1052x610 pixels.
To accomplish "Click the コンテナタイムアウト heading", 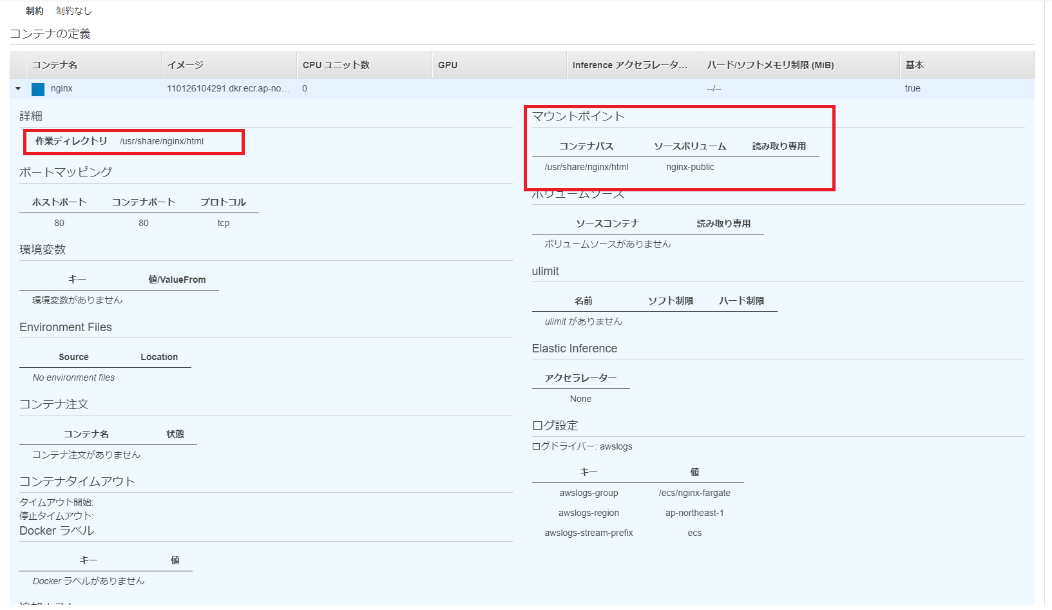I will (77, 482).
